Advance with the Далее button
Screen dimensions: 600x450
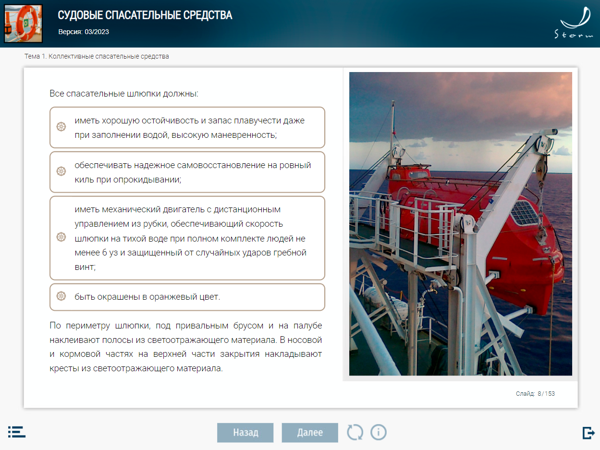coord(310,433)
